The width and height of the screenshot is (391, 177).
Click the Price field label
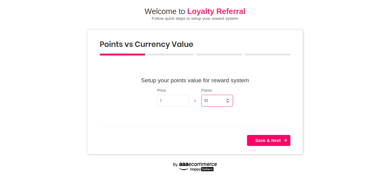click(161, 90)
